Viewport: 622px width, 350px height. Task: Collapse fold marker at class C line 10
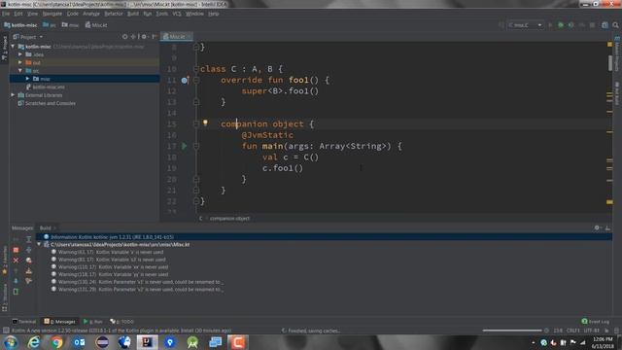point(196,69)
